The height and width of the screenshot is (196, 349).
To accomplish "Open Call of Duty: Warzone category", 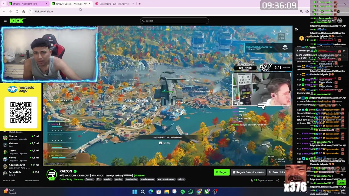I will (x=71, y=179).
